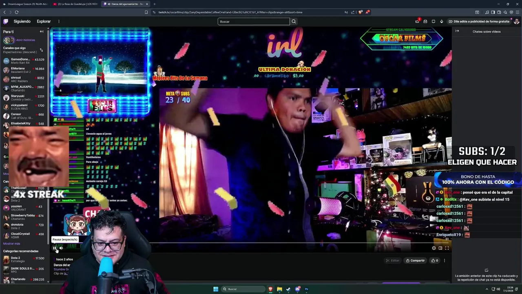Switch to La Rosa de Guadalupe tab

(x=75, y=4)
